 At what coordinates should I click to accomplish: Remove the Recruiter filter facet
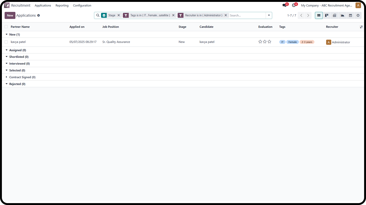tap(226, 15)
